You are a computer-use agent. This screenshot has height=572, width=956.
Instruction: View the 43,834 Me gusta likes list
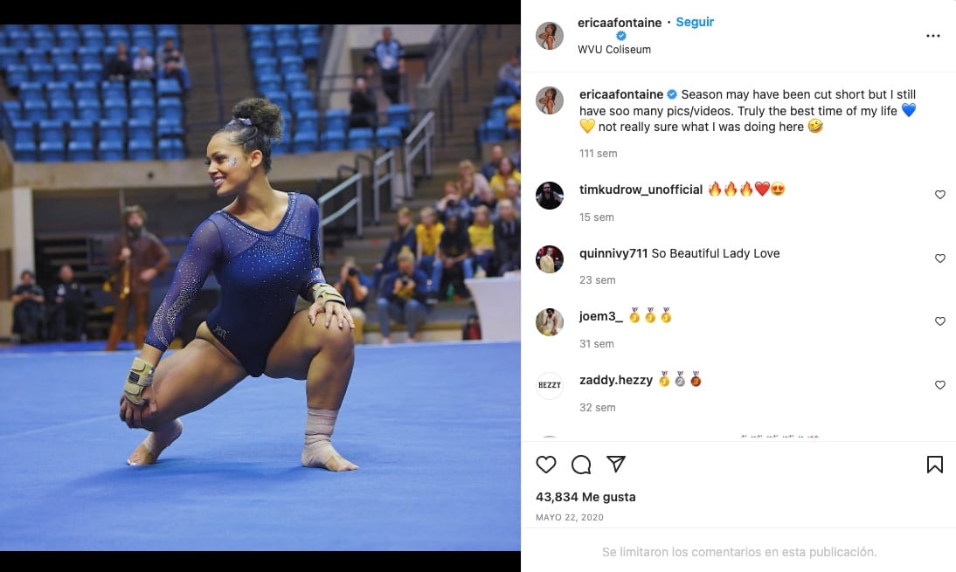click(x=585, y=497)
